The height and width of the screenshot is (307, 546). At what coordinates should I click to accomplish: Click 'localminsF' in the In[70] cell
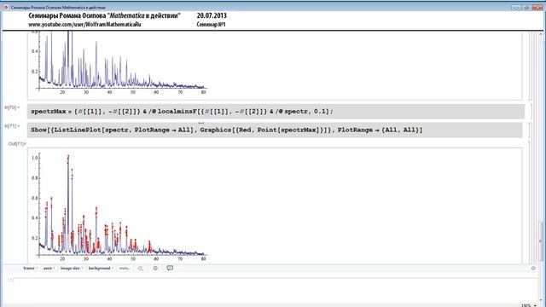point(177,112)
